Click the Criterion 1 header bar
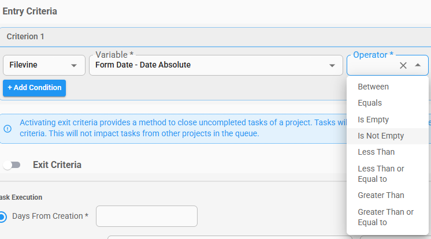Viewport: 431px width, 239px height. coord(216,36)
